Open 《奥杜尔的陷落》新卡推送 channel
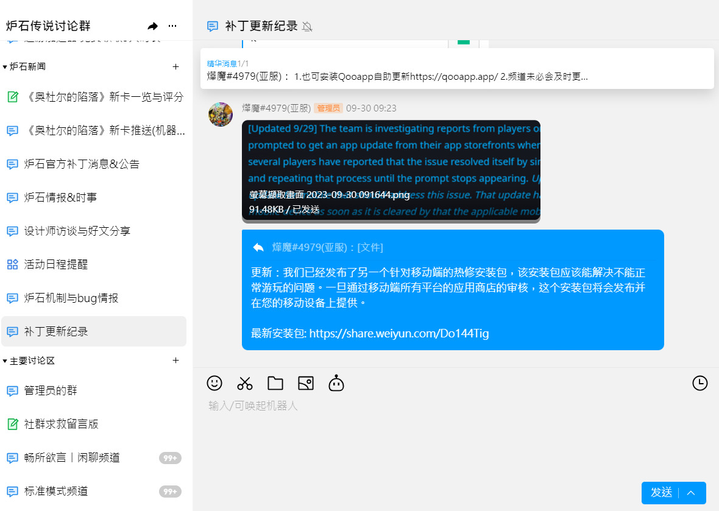 click(x=94, y=130)
